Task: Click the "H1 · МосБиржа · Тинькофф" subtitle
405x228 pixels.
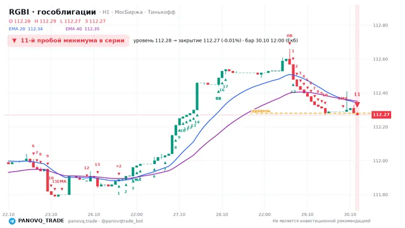Action: pos(139,12)
